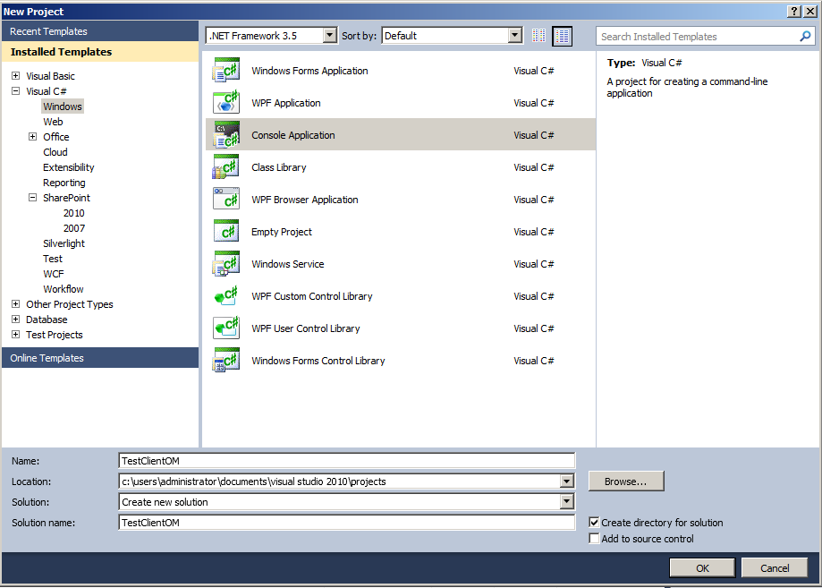Image resolution: width=822 pixels, height=588 pixels.
Task: Uncheck Create directory for solution
Action: (594, 522)
